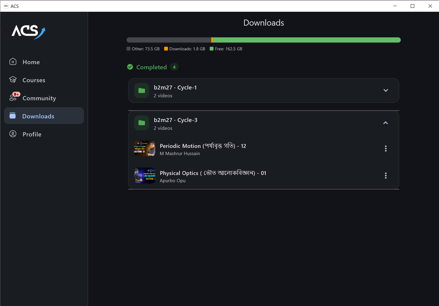Click the "Other: 73.5 GB" storage label
The width and height of the screenshot is (439, 306).
146,49
